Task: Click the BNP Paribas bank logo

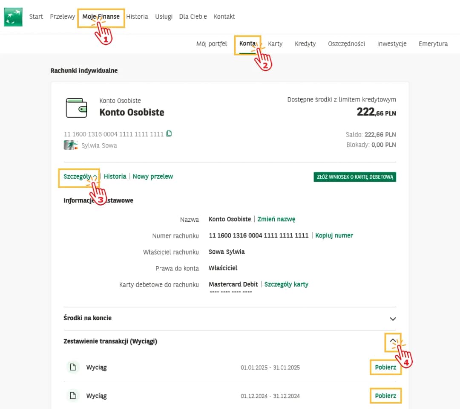Action: pos(13,17)
